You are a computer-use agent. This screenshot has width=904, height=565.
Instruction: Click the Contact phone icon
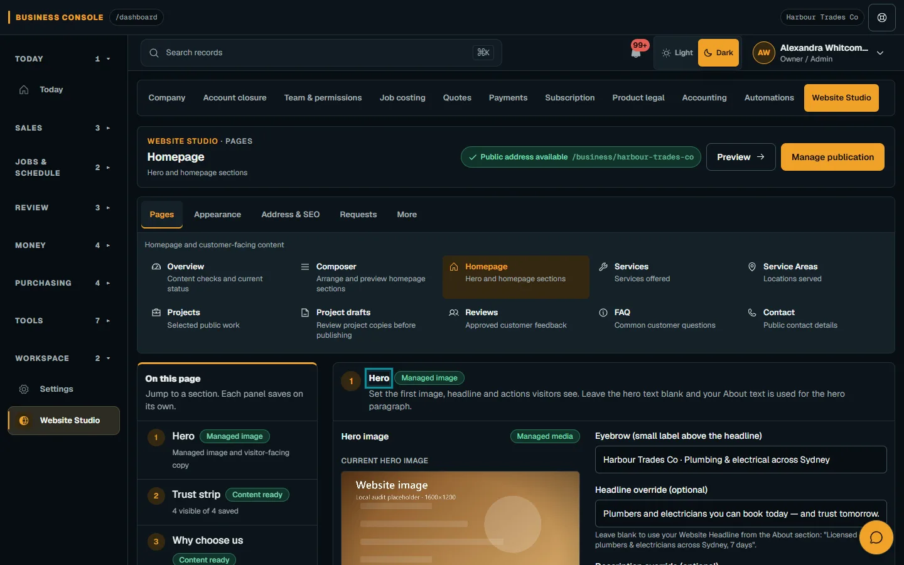pos(752,313)
